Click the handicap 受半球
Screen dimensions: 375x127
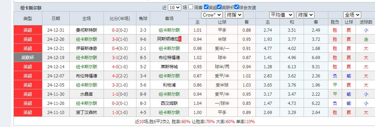[x=222, y=85]
